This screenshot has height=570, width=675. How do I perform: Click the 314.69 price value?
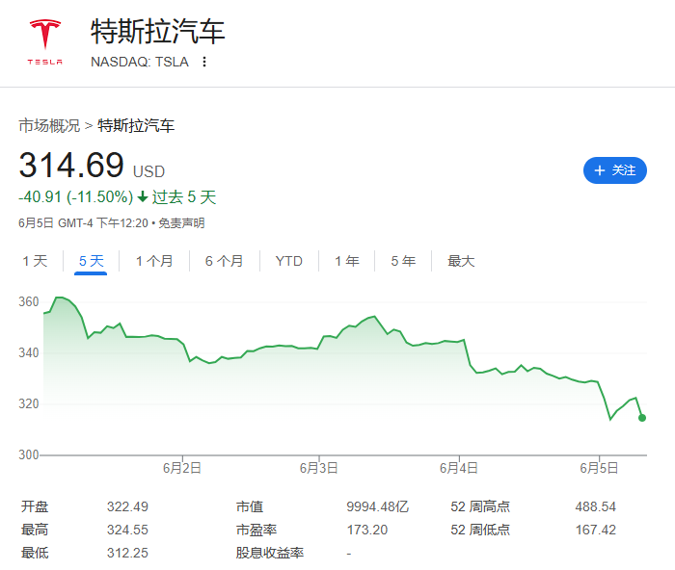71,165
